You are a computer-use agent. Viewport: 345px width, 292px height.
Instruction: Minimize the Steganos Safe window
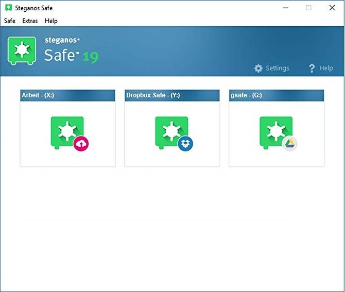286,8
